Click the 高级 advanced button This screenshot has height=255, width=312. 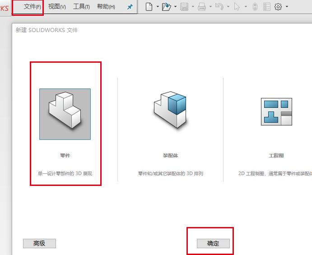(x=39, y=243)
